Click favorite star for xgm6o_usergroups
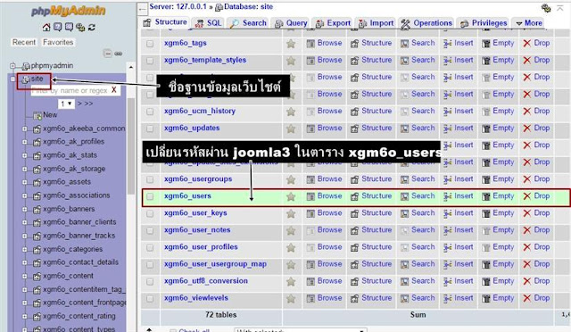Image resolution: width=571 pixels, height=332 pixels. (291, 179)
